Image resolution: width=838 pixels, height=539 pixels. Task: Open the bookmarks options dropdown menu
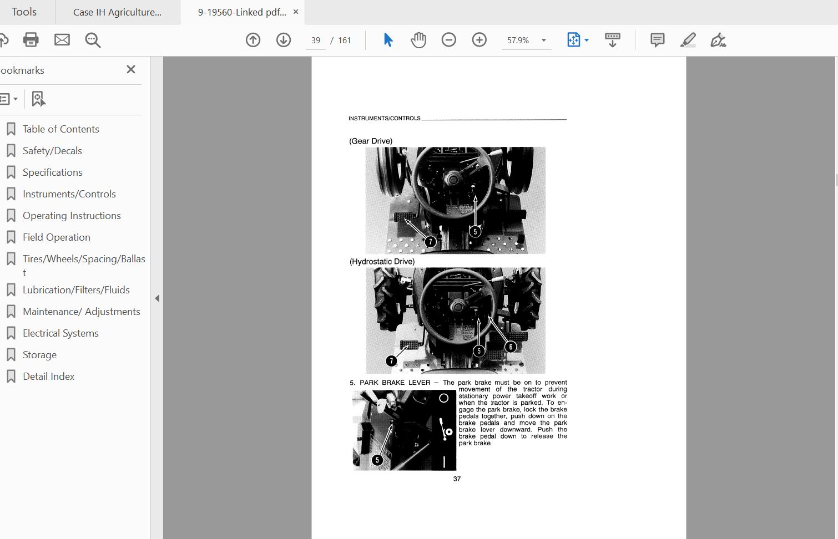[x=9, y=99]
